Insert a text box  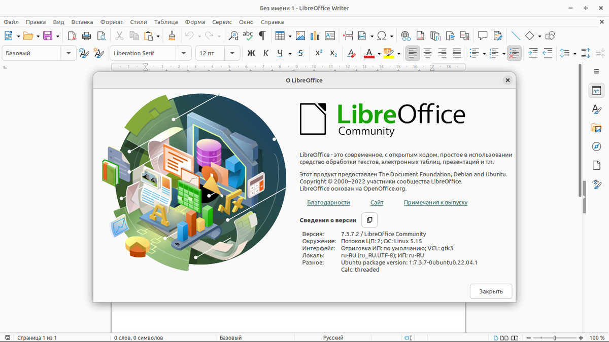point(330,36)
